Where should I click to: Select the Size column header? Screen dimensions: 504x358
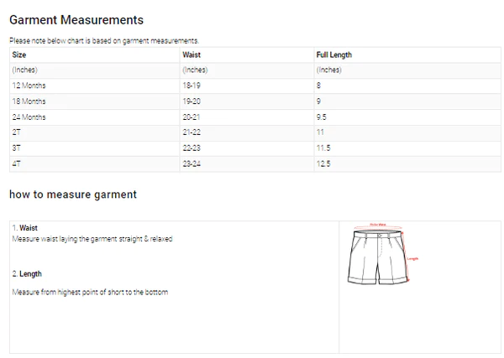click(x=18, y=54)
